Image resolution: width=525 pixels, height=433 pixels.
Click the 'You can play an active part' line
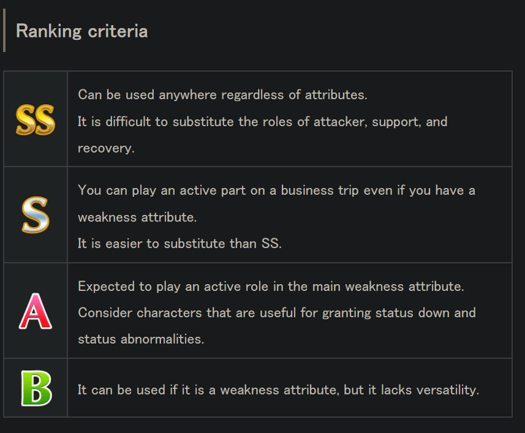coord(276,190)
